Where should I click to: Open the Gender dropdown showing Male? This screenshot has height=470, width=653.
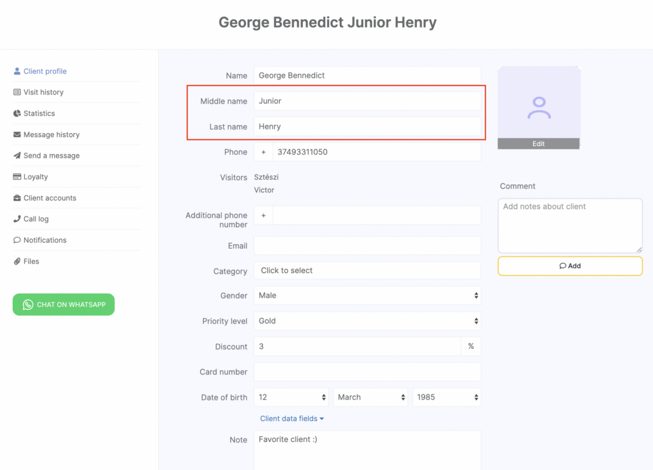pos(367,296)
